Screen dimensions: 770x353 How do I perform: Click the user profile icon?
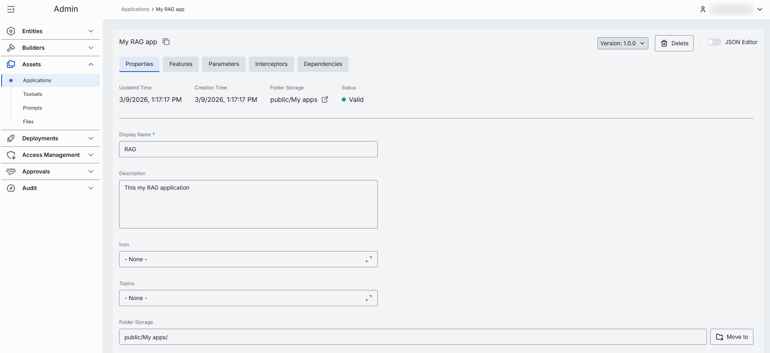703,9
